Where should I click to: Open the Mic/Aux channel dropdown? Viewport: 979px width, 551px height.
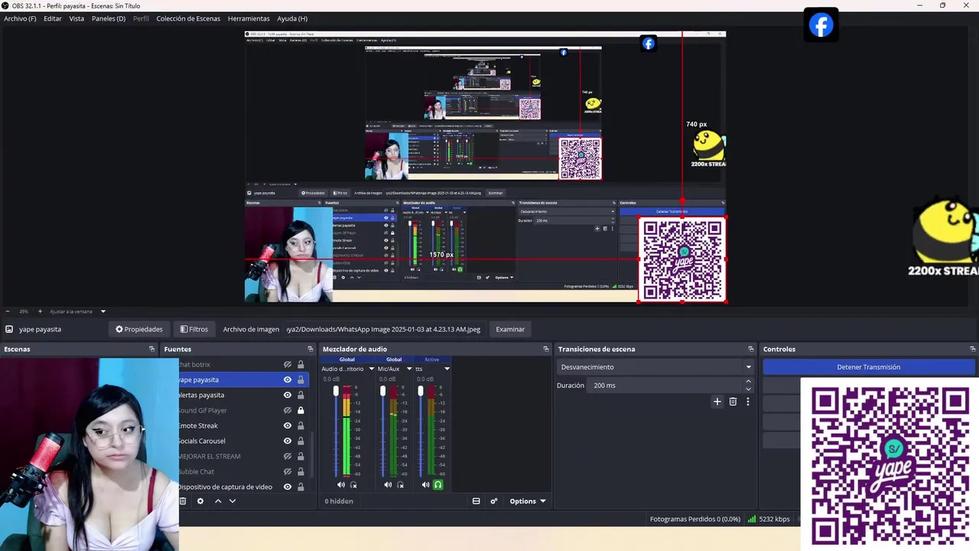click(x=408, y=369)
